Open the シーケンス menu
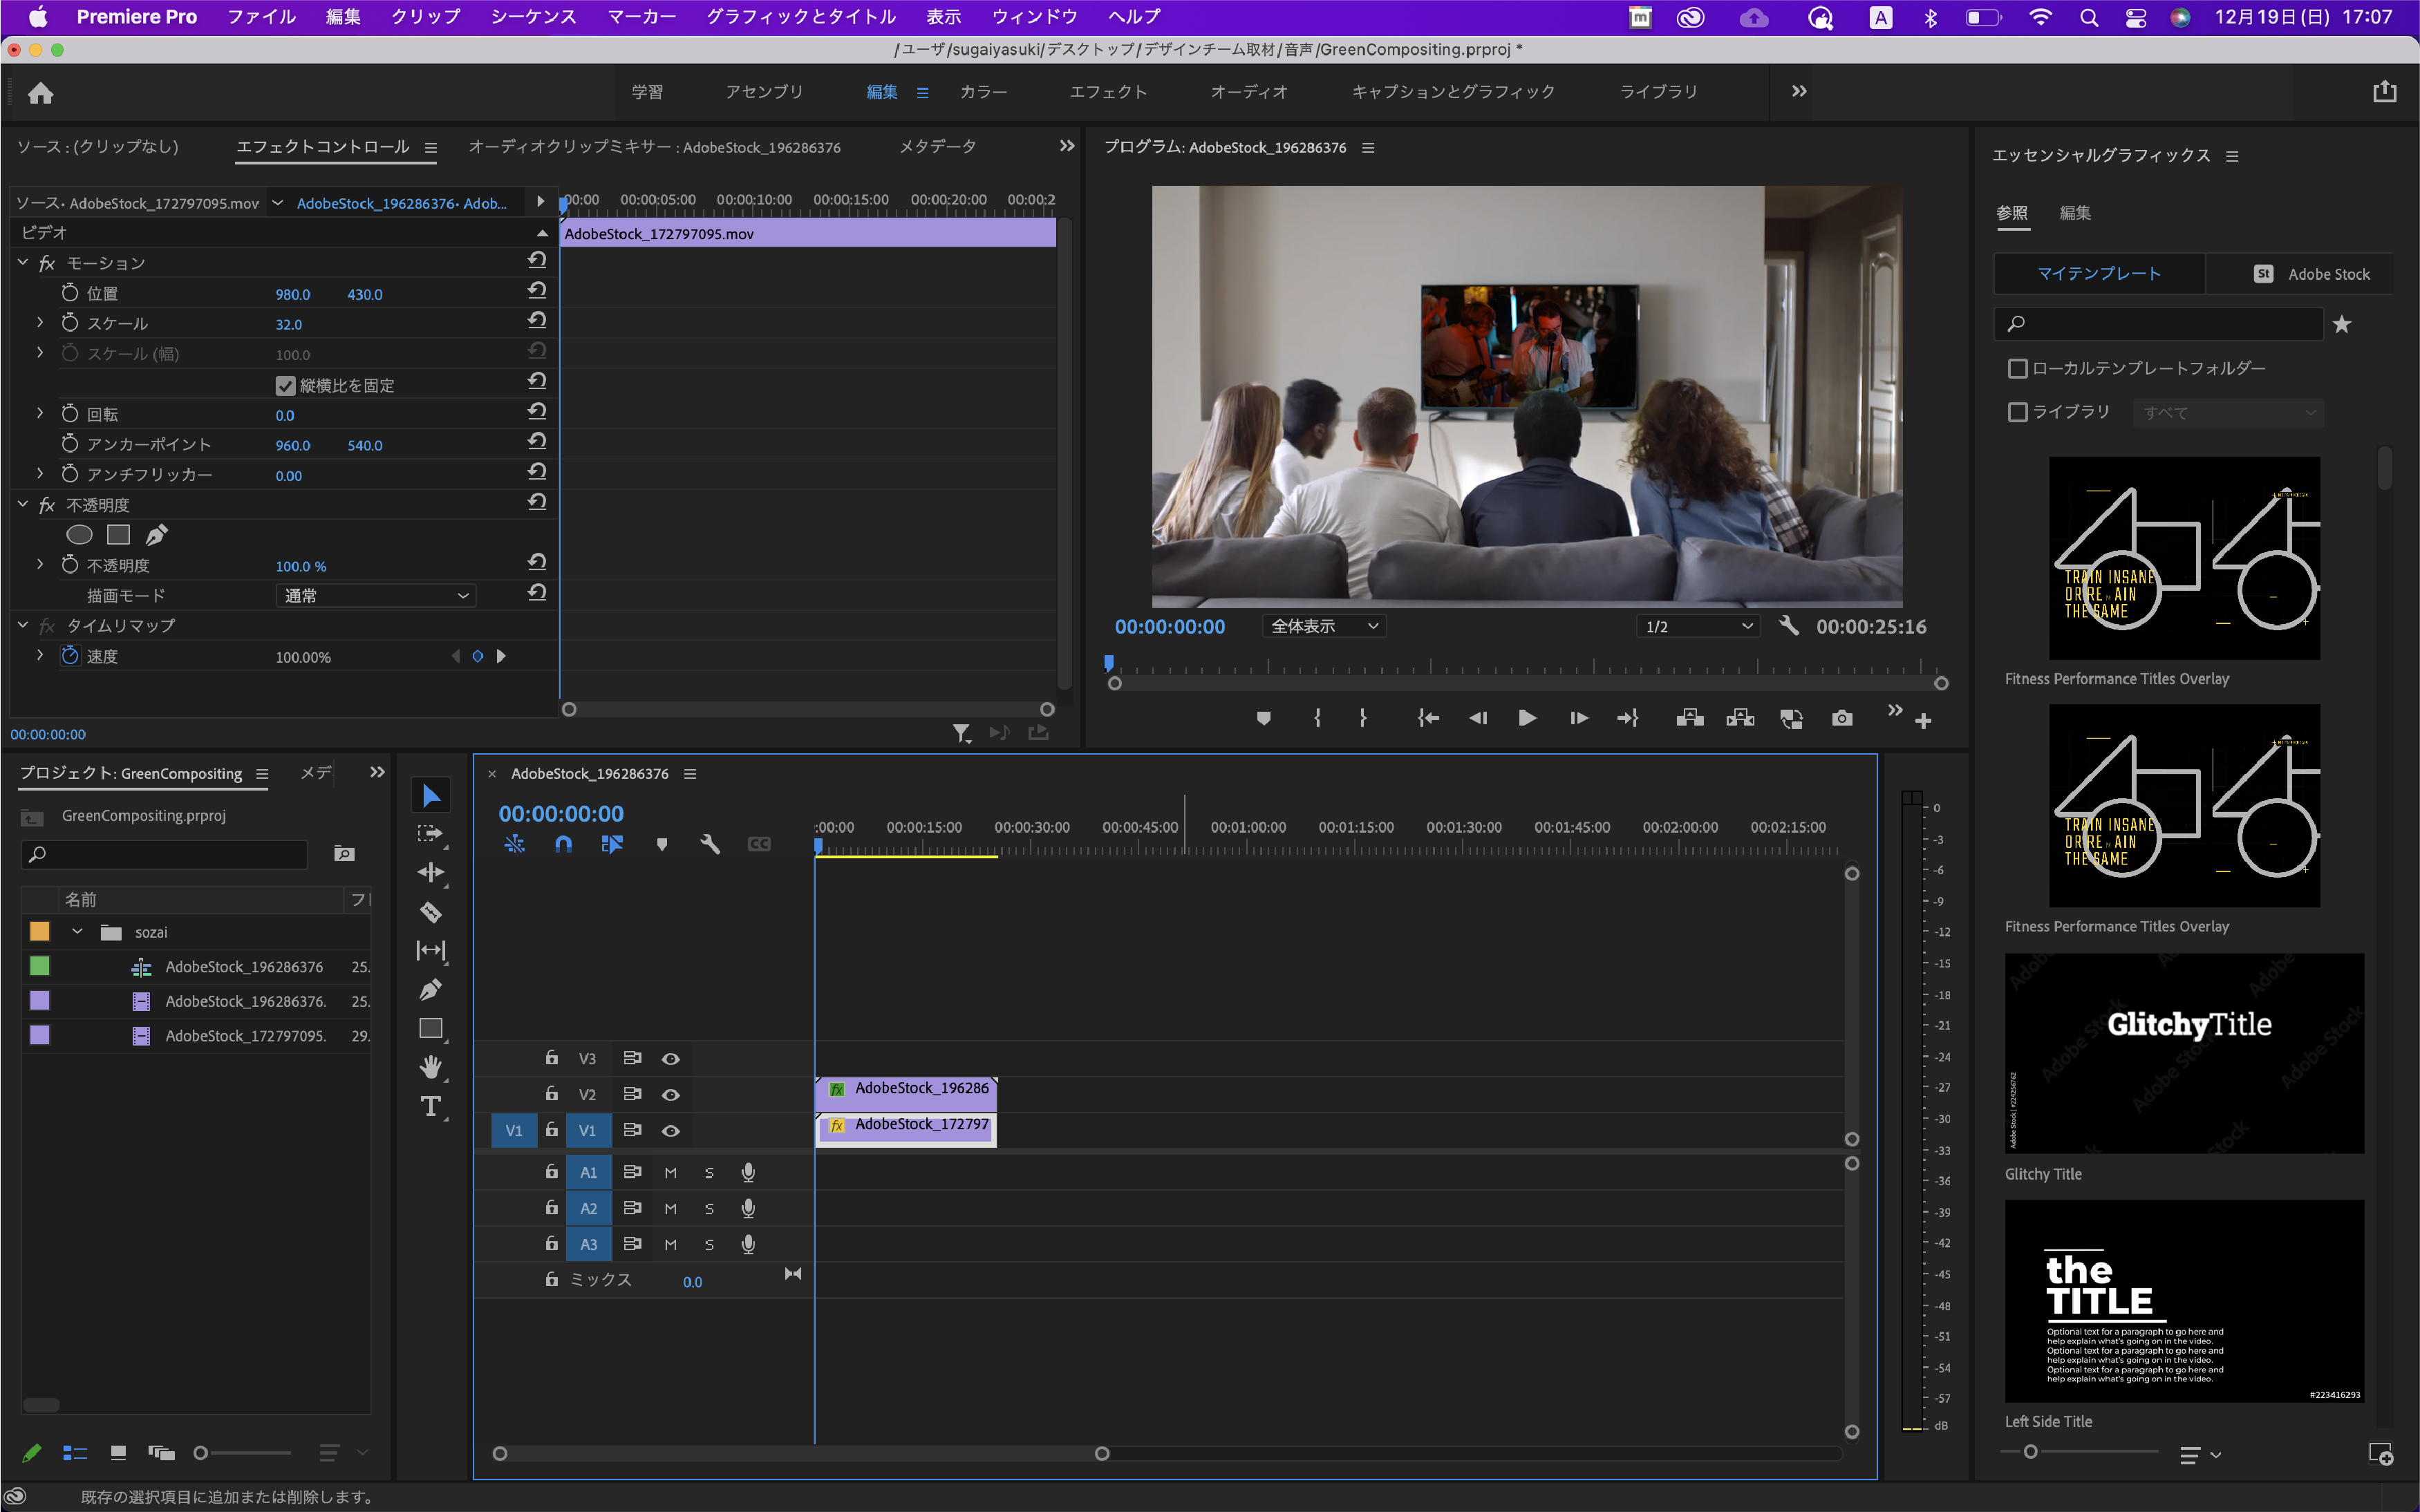This screenshot has width=2420, height=1512. pos(533,17)
